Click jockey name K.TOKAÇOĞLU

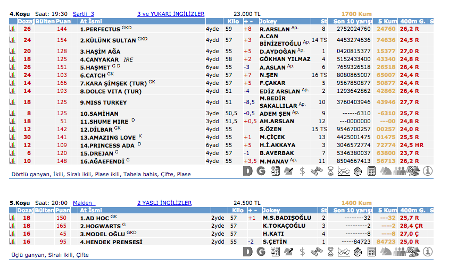284,226
